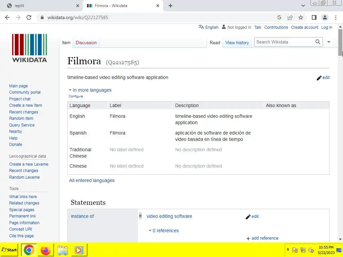Open the Google icon in address bar
Screen dimensions: 343x257
(x=279, y=17)
